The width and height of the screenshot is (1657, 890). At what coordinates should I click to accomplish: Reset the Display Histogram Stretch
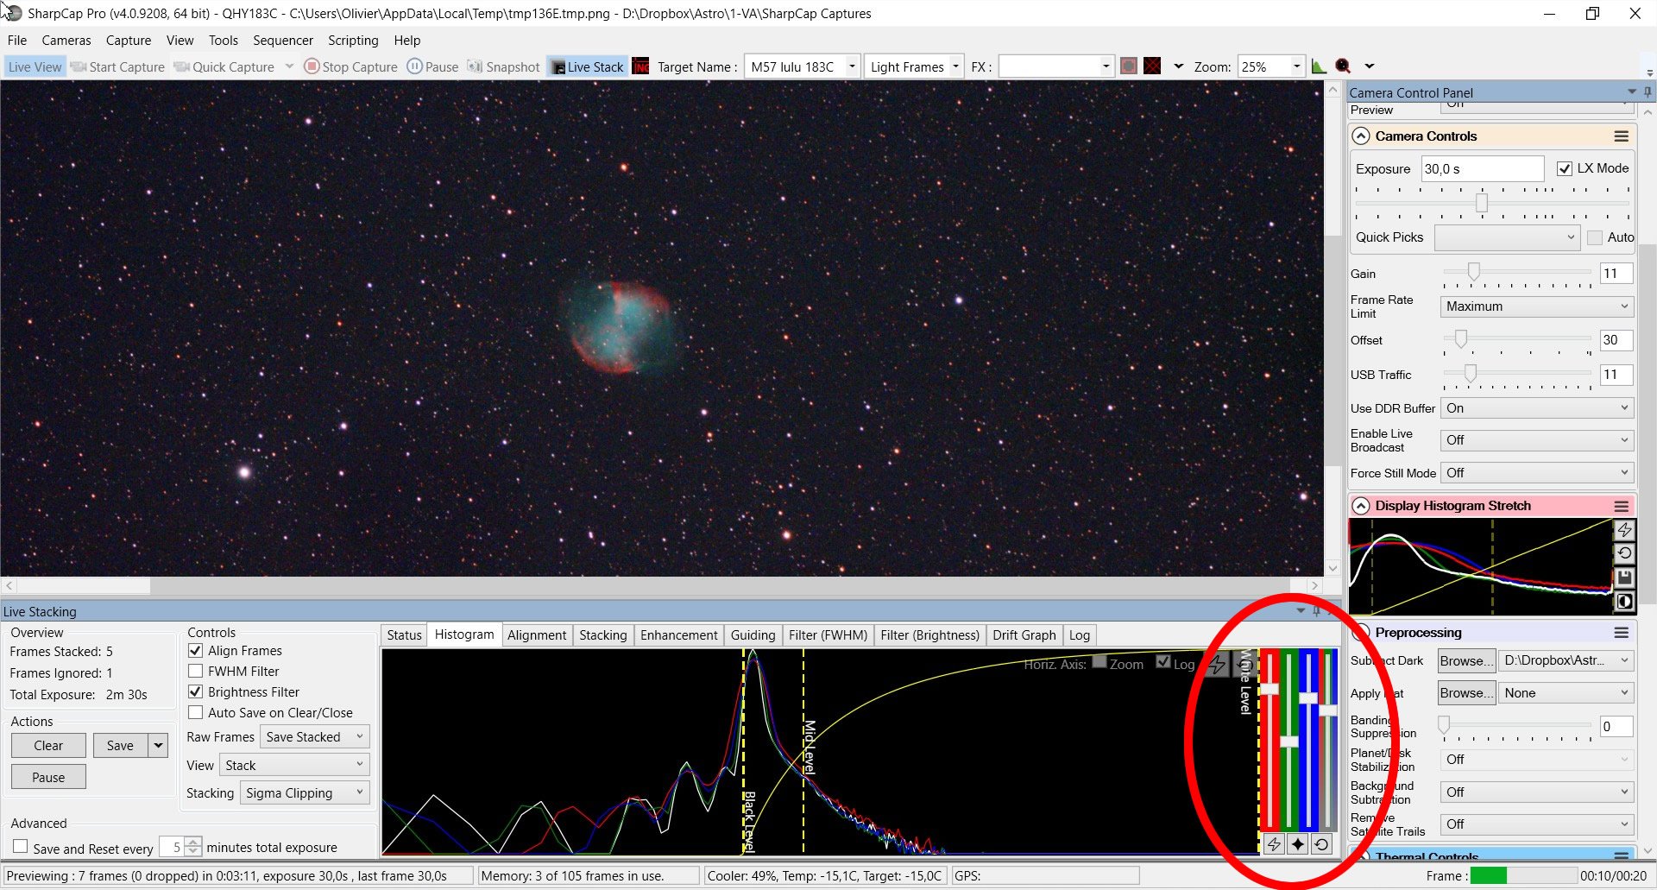click(1623, 553)
